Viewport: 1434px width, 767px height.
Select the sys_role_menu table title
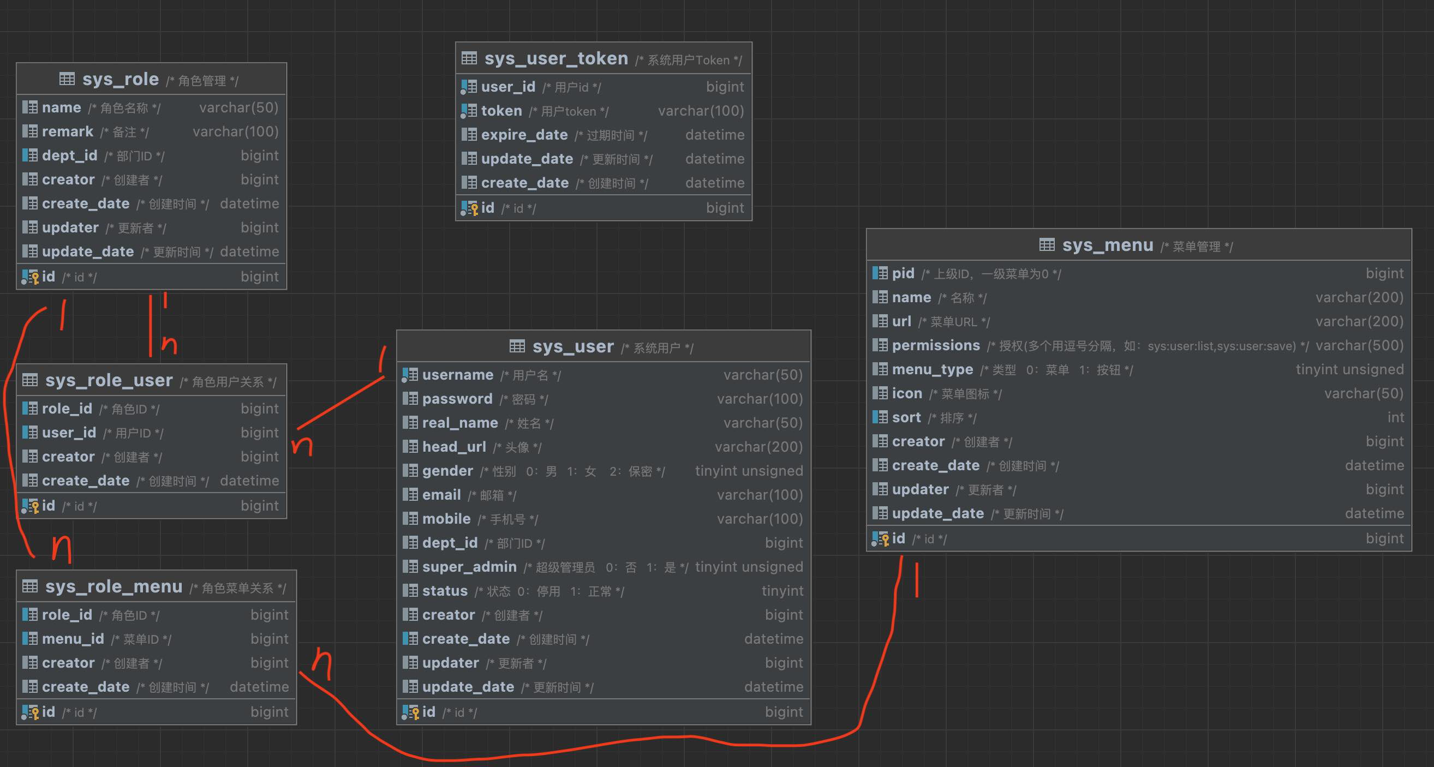[x=114, y=586]
